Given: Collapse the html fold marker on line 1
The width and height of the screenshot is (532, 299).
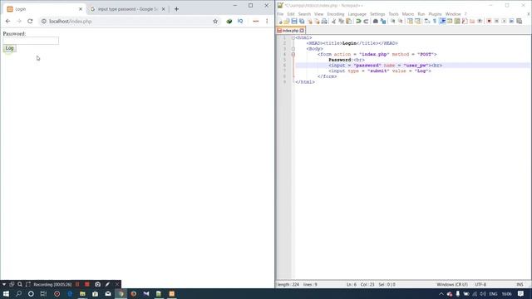Looking at the screenshot, I should pos(293,37).
